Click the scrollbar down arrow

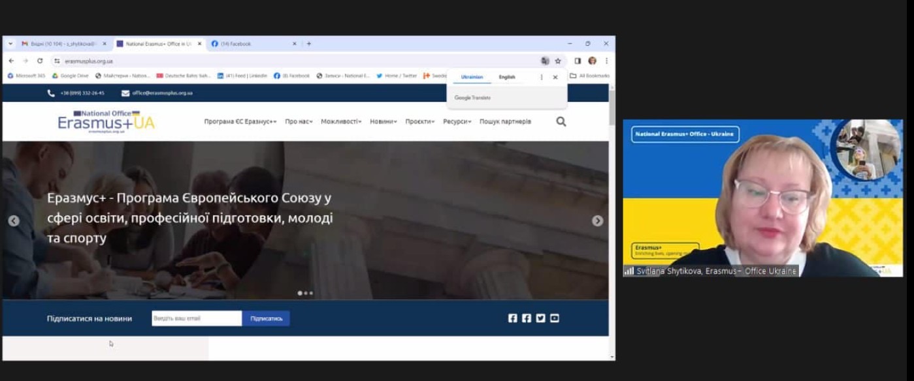pyautogui.click(x=612, y=357)
